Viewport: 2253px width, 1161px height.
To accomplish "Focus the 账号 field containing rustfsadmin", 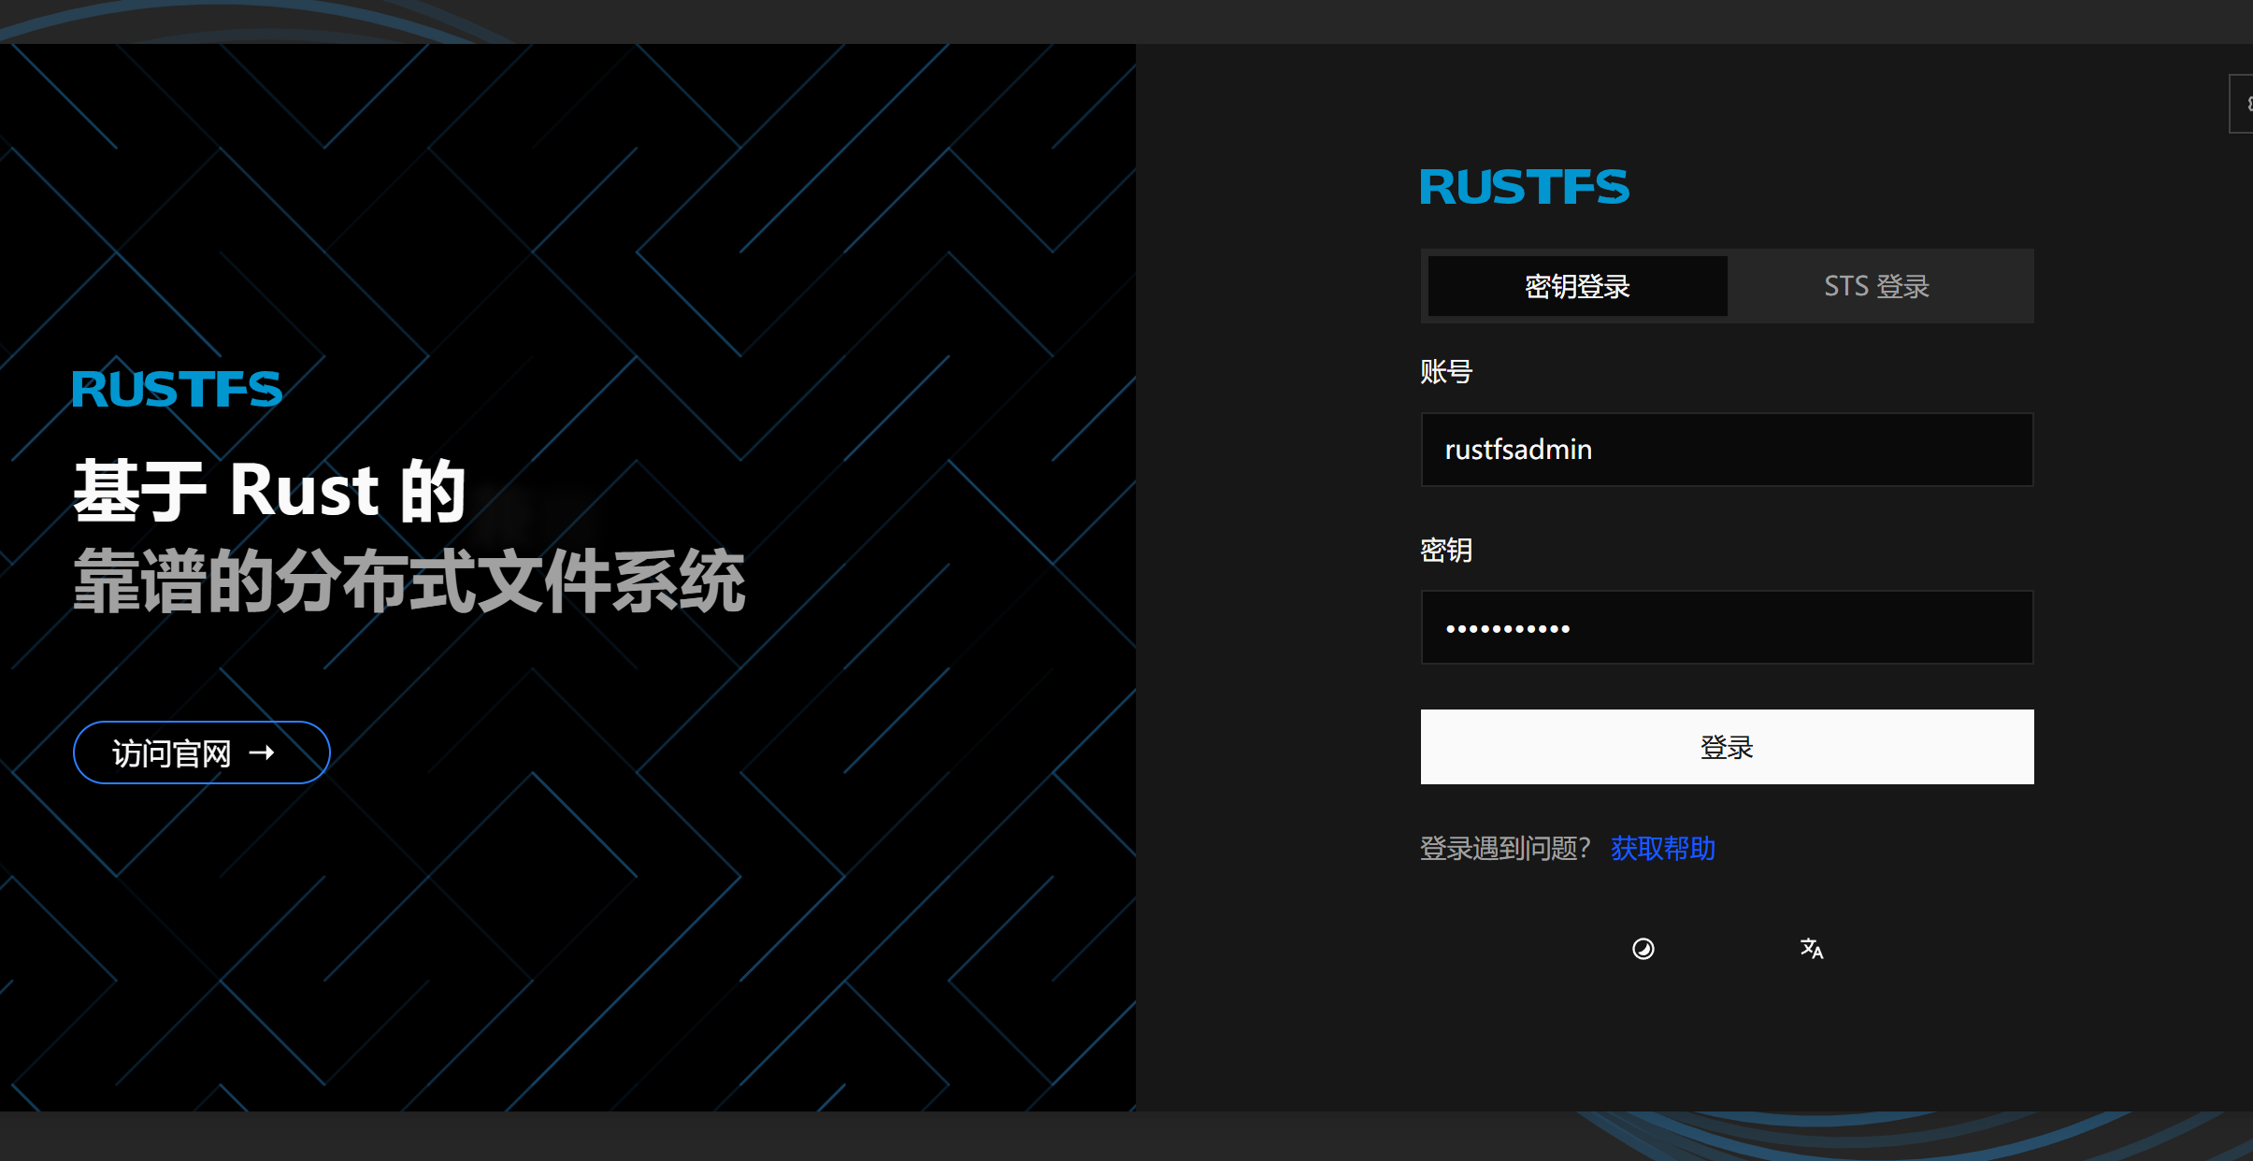I will [1726, 450].
